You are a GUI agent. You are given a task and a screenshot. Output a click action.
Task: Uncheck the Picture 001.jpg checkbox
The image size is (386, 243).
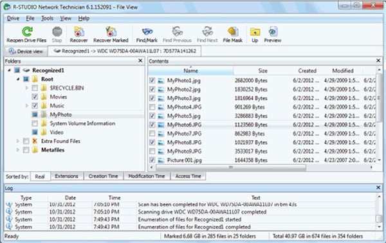152,160
